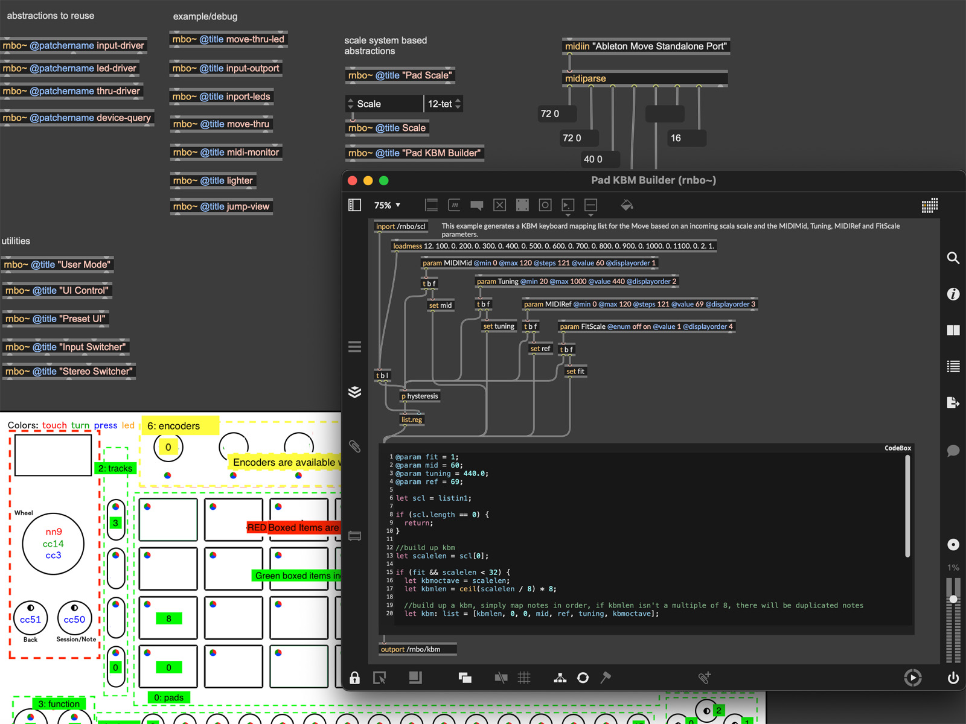Open the export sidebar icon
This screenshot has width=966, height=724.
953,402
